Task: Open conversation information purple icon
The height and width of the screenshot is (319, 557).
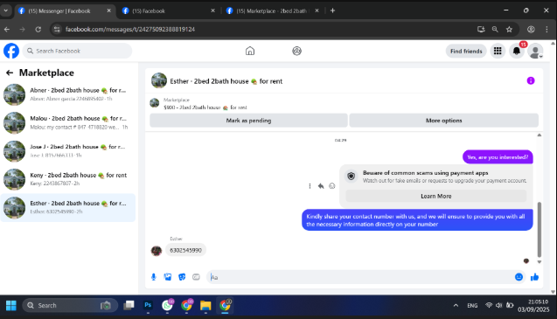Action: (x=531, y=80)
